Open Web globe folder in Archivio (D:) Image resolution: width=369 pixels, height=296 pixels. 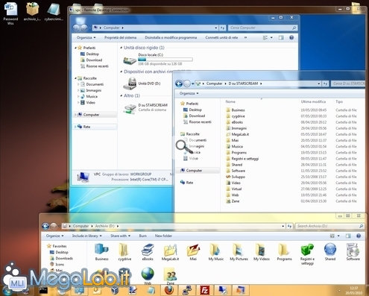point(148,275)
